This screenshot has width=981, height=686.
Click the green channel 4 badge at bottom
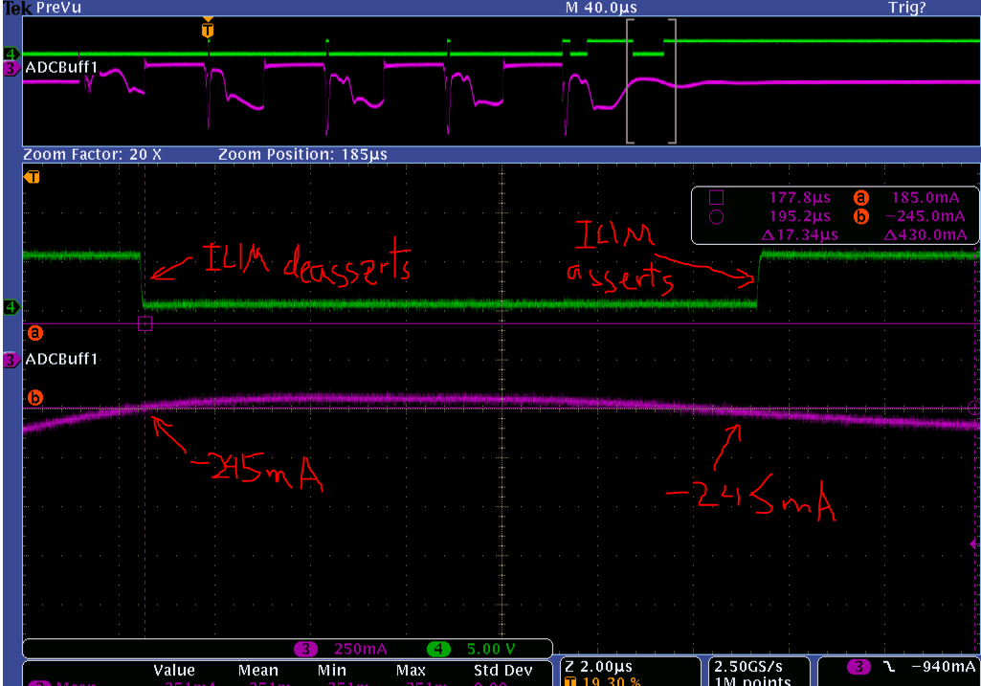click(x=438, y=649)
